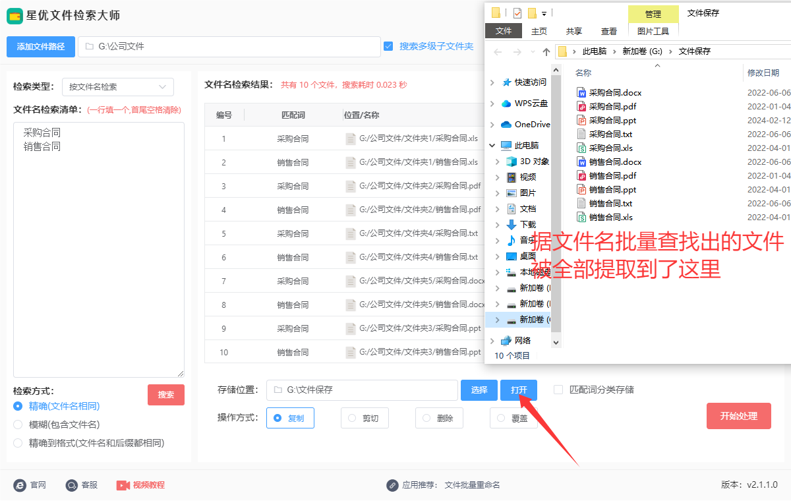Image resolution: width=791 pixels, height=501 pixels.
Task: Click the 客服 icon in footer
Action: point(72,485)
